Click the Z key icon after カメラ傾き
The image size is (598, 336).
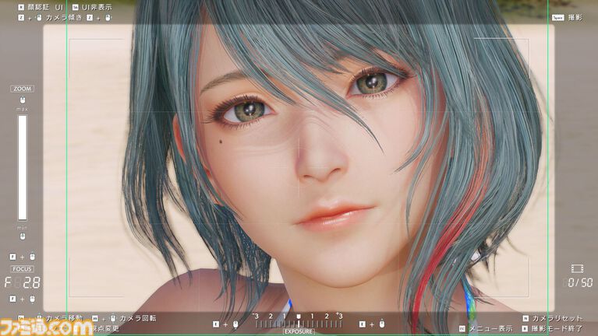pyautogui.click(x=90, y=18)
